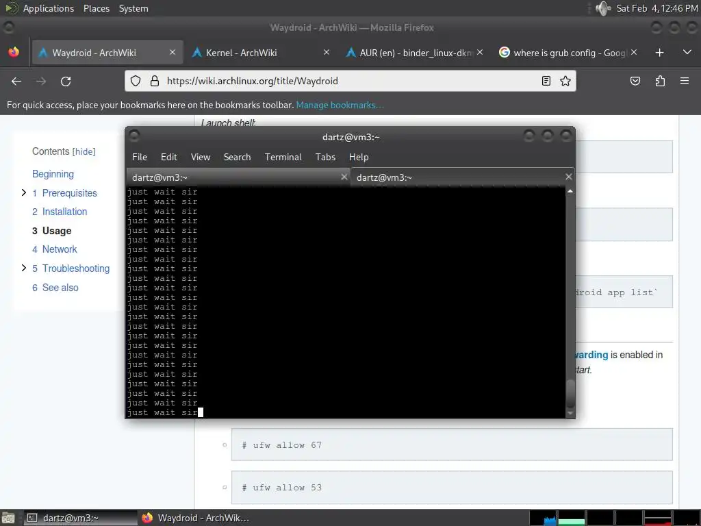Viewport: 701px width, 526px height.
Task: Click the Firefox back arrow
Action: coord(16,81)
